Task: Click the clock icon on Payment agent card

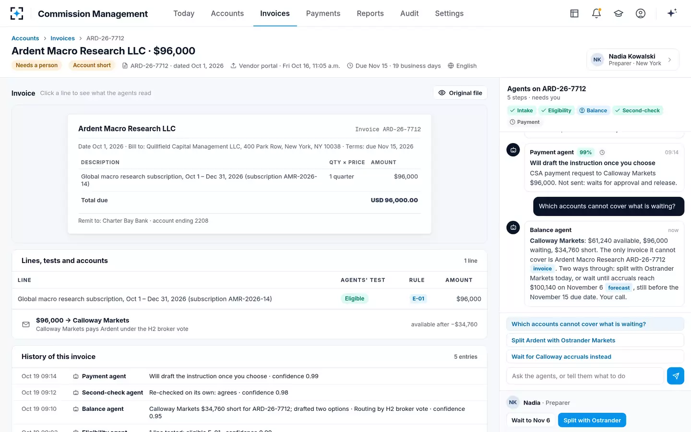Action: tap(602, 152)
